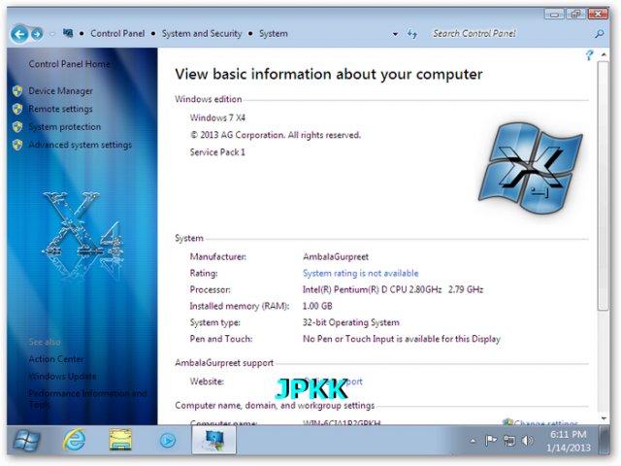Viewport: 621px width, 466px height.
Task: Click the vertical scrollbar thumb
Action: 604,185
